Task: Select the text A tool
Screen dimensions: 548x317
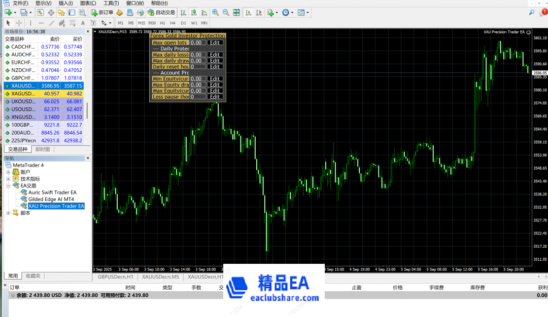Action: (x=83, y=23)
